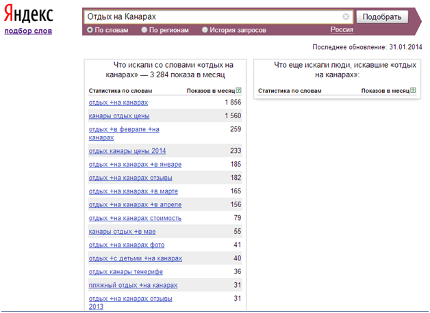Click the count '36'

(x=238, y=271)
